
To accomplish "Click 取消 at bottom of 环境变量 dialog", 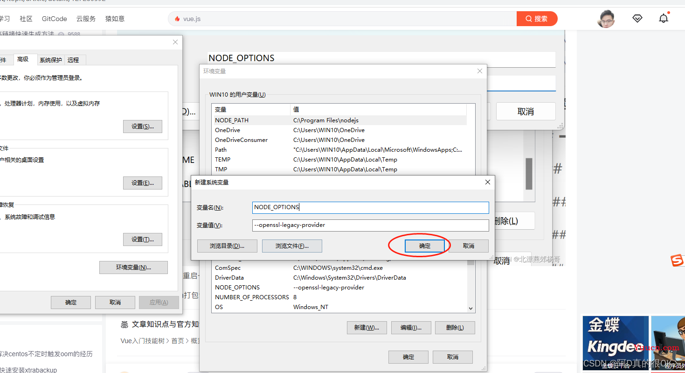I will point(453,357).
